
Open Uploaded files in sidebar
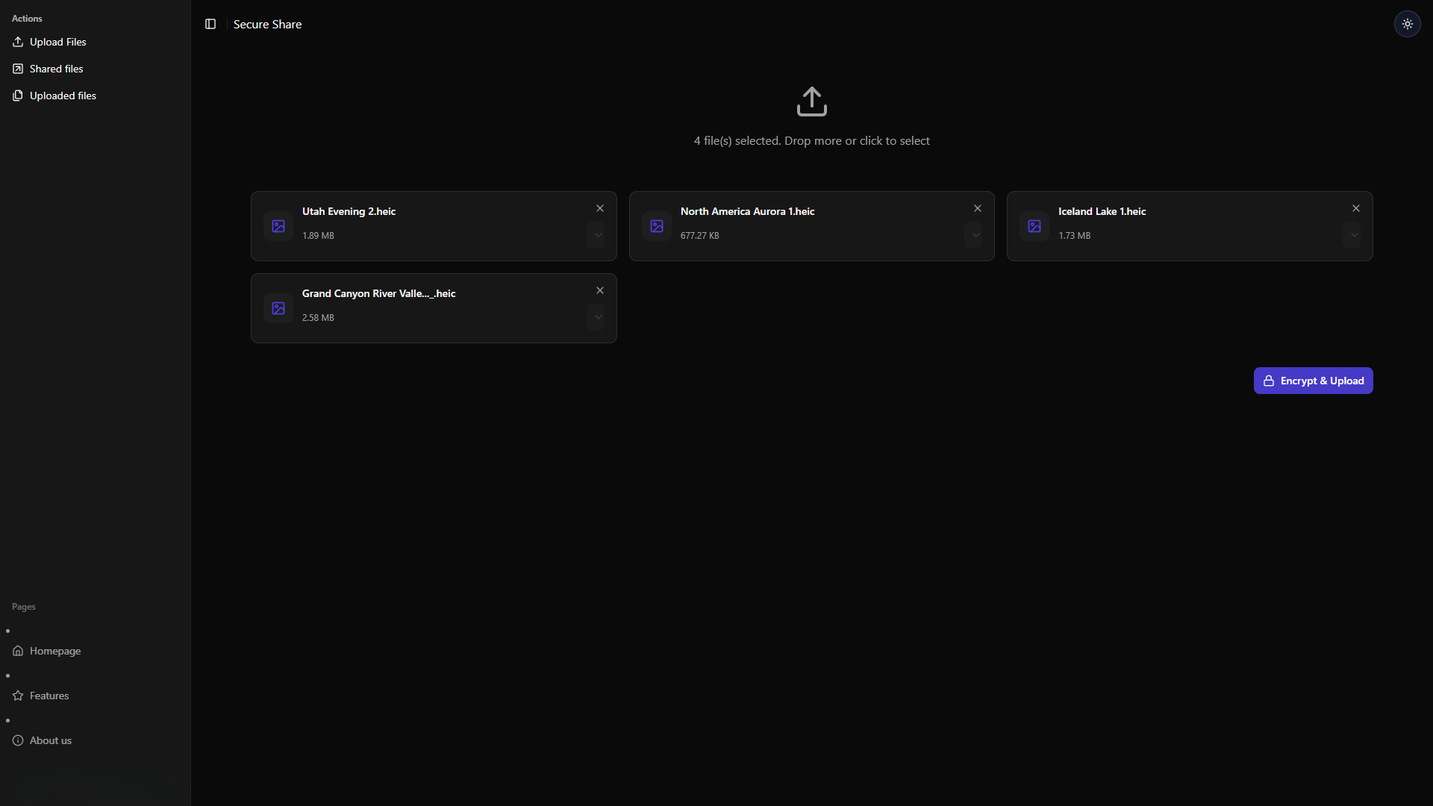click(63, 96)
